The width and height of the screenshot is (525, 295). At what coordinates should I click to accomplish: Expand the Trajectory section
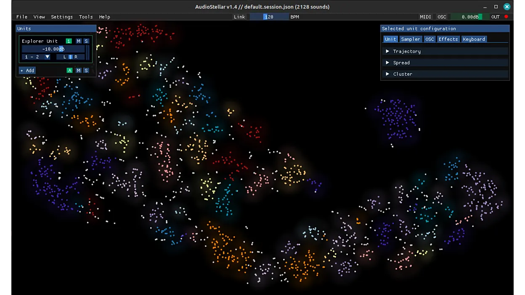pos(445,51)
